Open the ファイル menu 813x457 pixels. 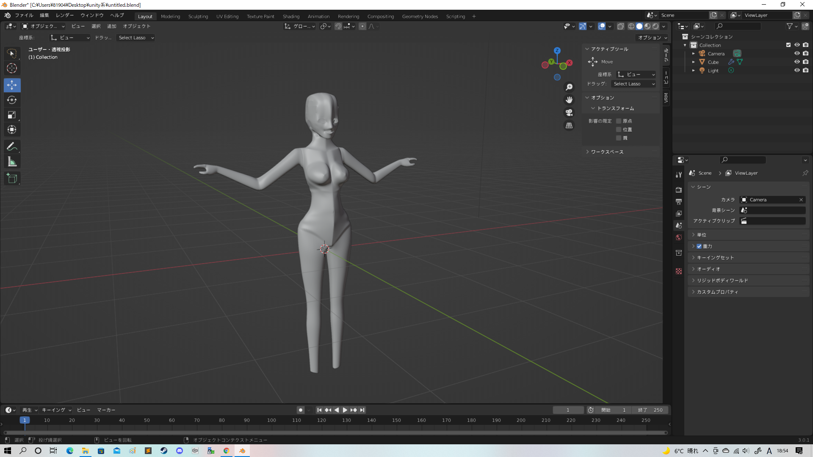[x=24, y=15]
